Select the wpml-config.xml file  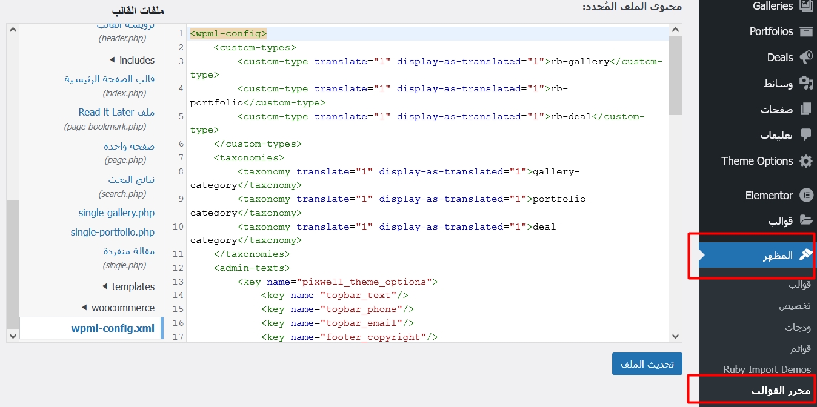113,328
